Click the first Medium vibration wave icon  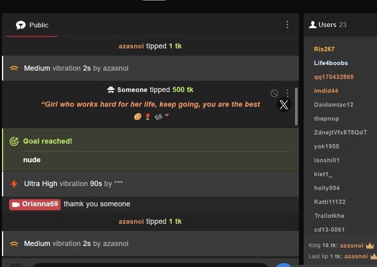pos(14,68)
